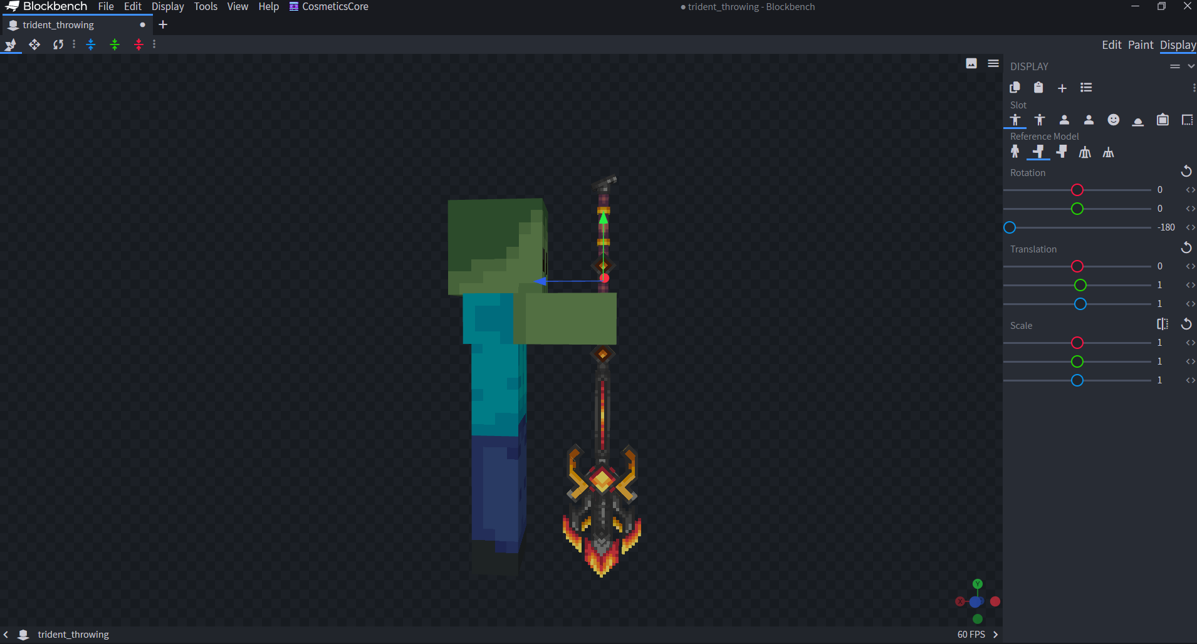Open the File menu
Image resolution: width=1197 pixels, height=644 pixels.
point(106,6)
